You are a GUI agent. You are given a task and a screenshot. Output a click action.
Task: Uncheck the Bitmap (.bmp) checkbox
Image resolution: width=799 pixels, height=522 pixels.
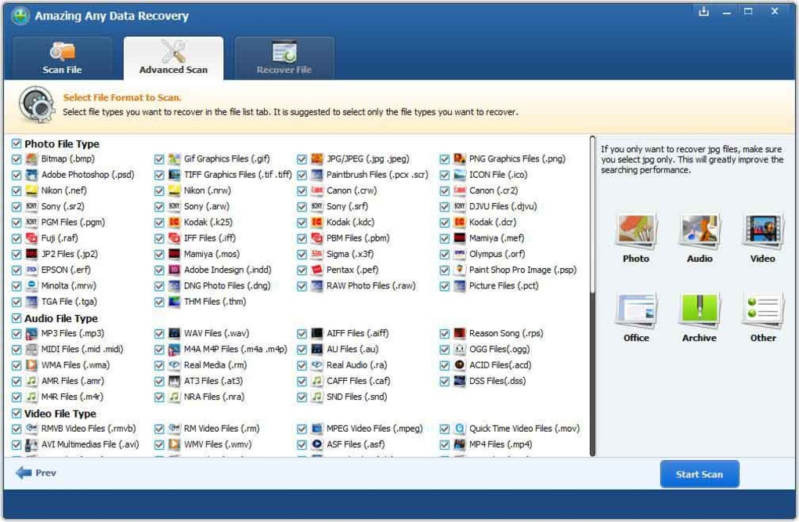pos(16,159)
